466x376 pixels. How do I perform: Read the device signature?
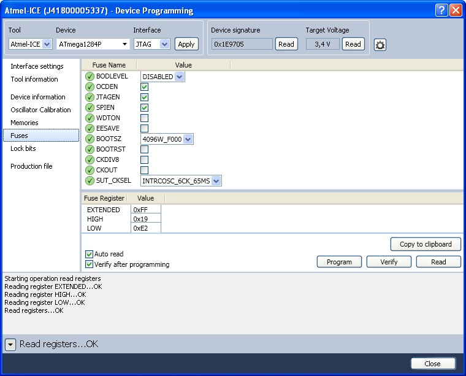[x=286, y=44]
